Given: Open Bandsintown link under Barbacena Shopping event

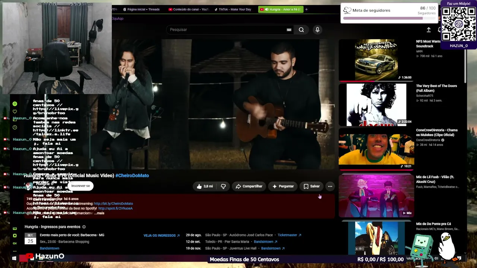Looking at the screenshot, I should (x=50, y=248).
